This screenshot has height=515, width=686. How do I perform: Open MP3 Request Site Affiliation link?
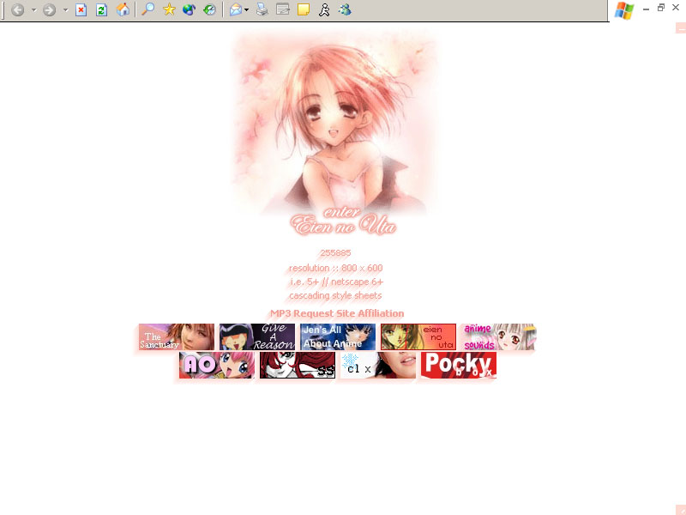pos(337,313)
